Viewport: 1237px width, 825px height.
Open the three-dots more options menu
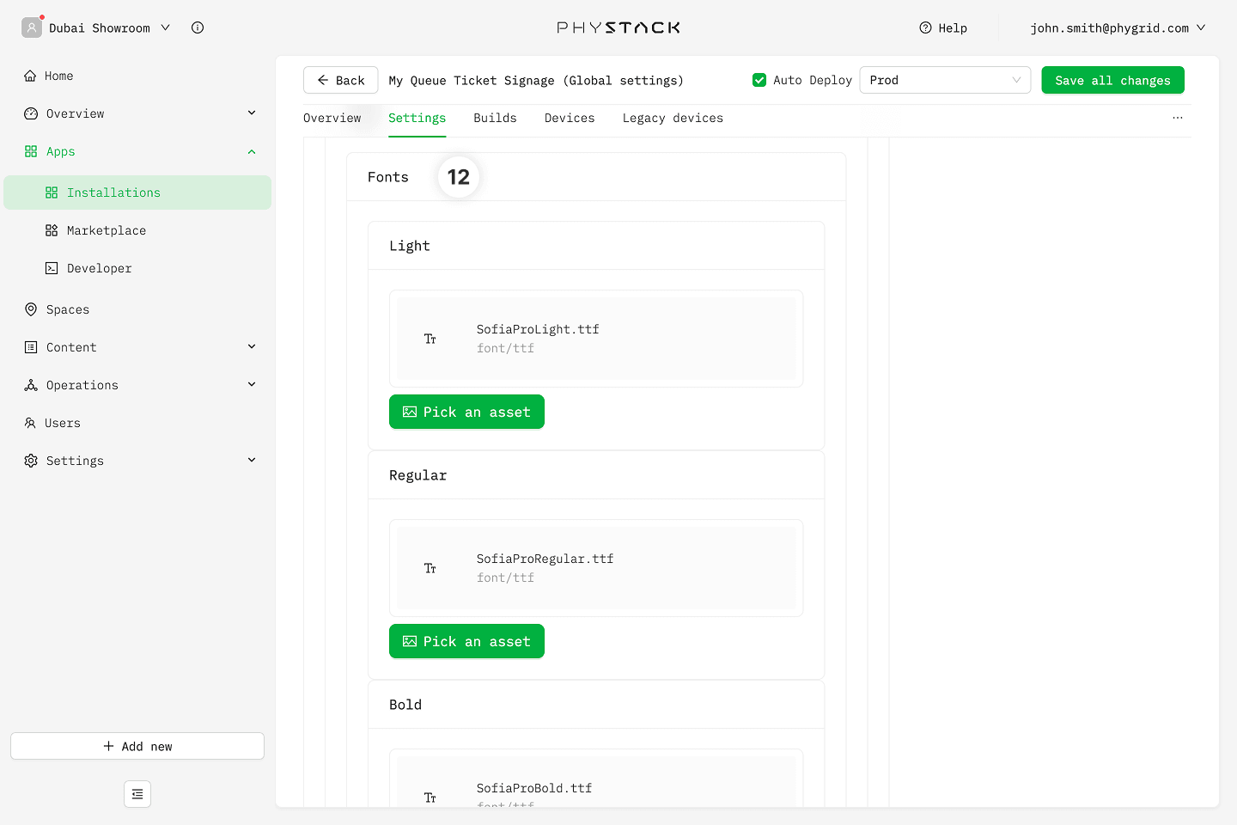[1177, 118]
